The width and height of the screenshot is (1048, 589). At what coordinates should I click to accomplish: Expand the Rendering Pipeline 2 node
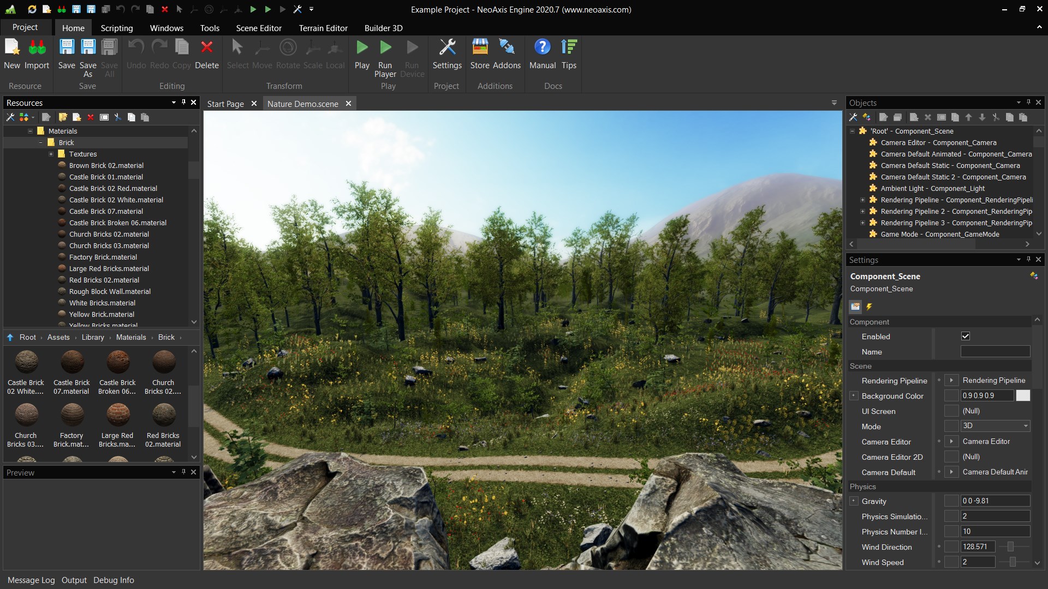click(862, 212)
